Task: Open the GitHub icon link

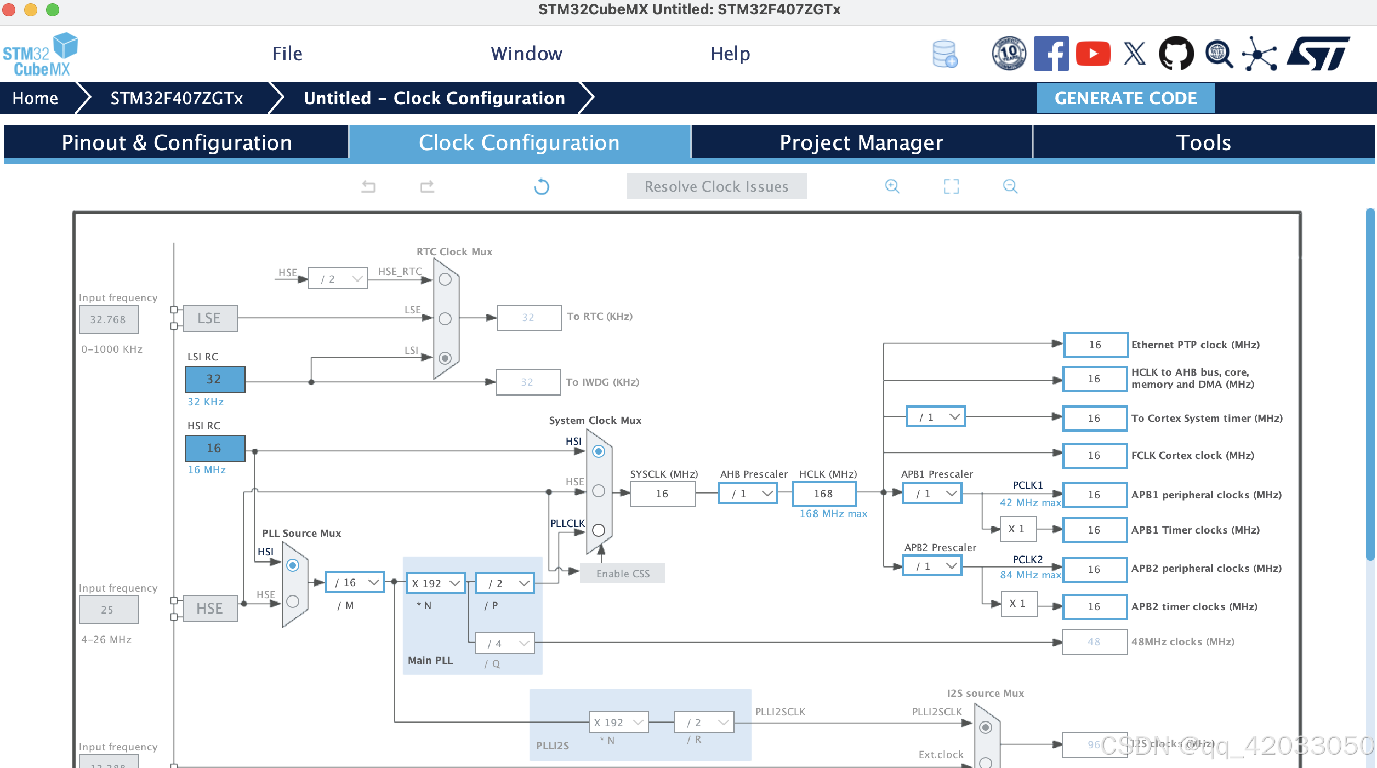Action: pyautogui.click(x=1176, y=54)
